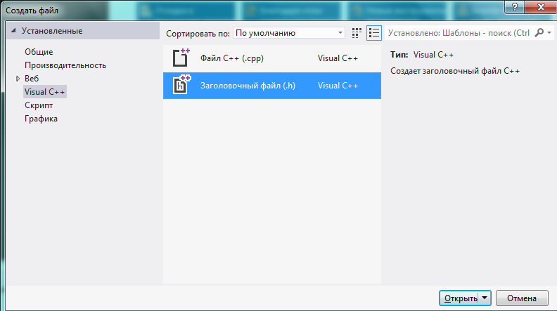Select the Общие category
The width and height of the screenshot is (557, 311).
pos(39,52)
